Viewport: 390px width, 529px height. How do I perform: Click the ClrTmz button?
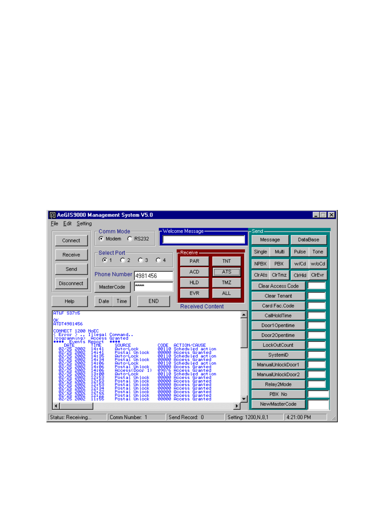(x=279, y=275)
